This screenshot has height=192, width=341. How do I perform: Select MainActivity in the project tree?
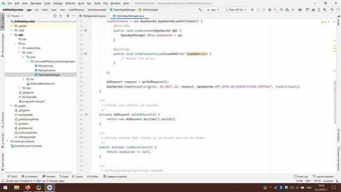tap(45, 66)
